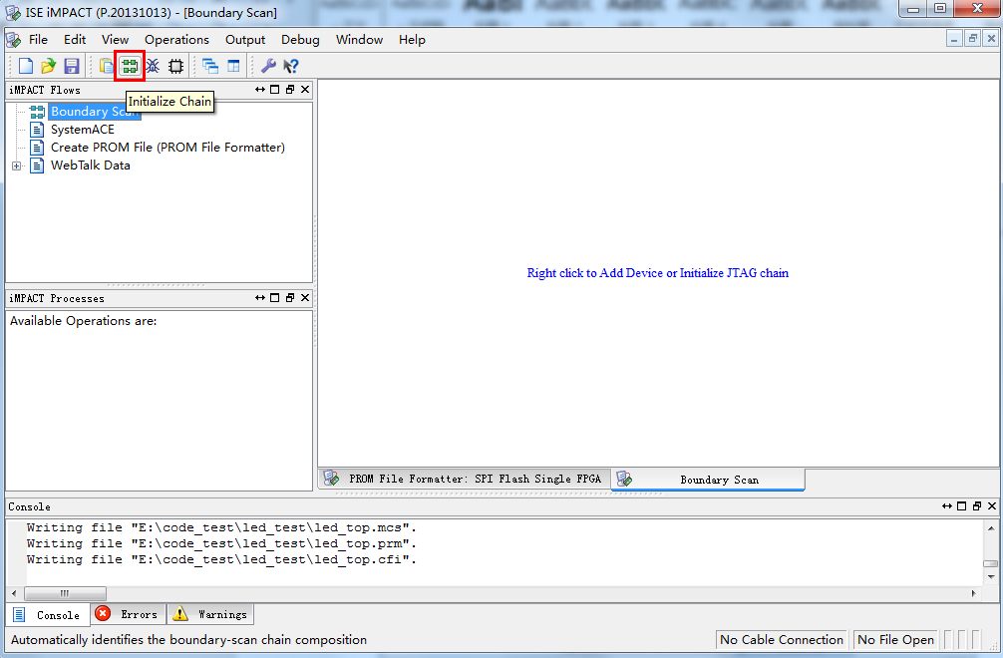Viewport: 1003px width, 658px height.
Task: Toggle slide-out on the Console panel
Action: click(947, 506)
